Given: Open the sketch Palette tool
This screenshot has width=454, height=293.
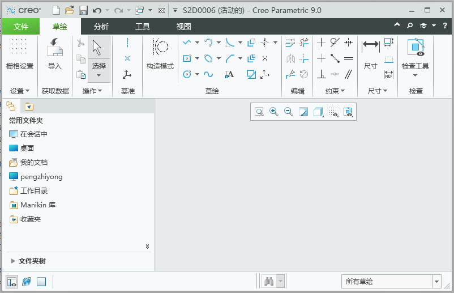Looking at the screenshot, I should pos(251,74).
